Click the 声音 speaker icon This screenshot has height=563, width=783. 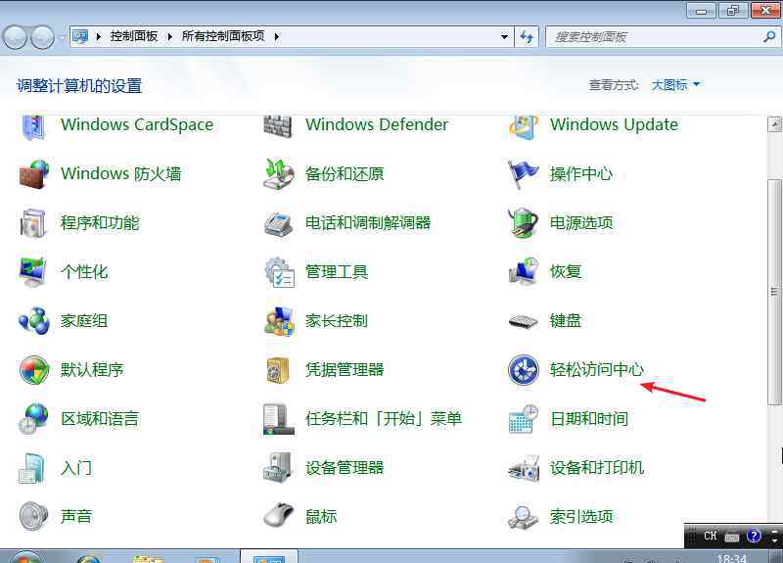33,516
